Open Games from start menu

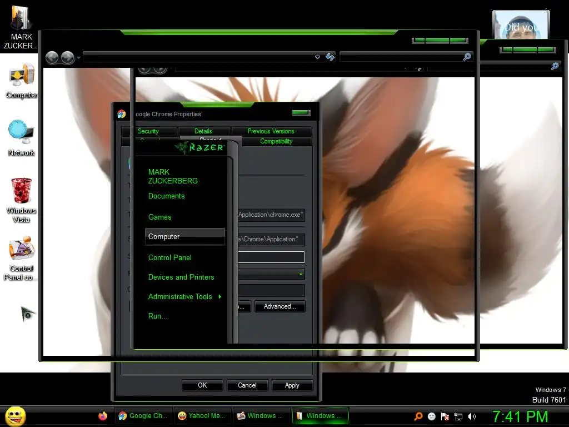click(159, 217)
